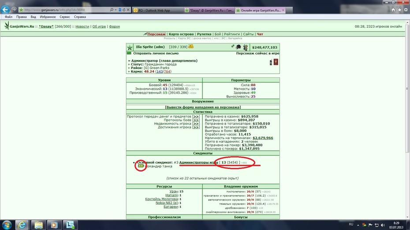
Task: Open karma 764 link
Action: [167, 71]
